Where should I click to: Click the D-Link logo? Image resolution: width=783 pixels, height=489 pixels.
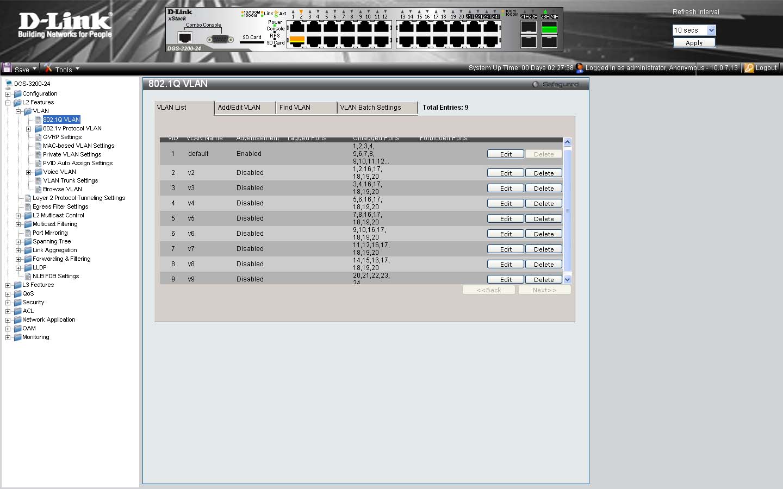click(x=65, y=26)
